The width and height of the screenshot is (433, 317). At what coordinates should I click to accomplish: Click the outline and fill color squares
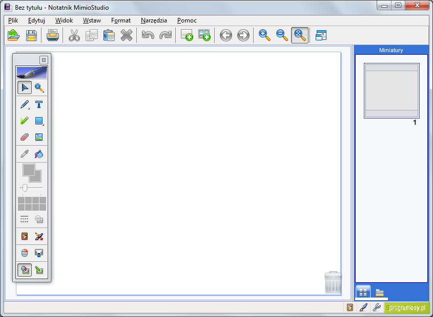click(32, 173)
